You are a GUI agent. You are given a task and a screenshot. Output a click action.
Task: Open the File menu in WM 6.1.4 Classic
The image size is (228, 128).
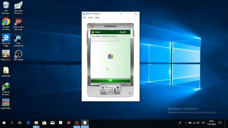click(84, 17)
